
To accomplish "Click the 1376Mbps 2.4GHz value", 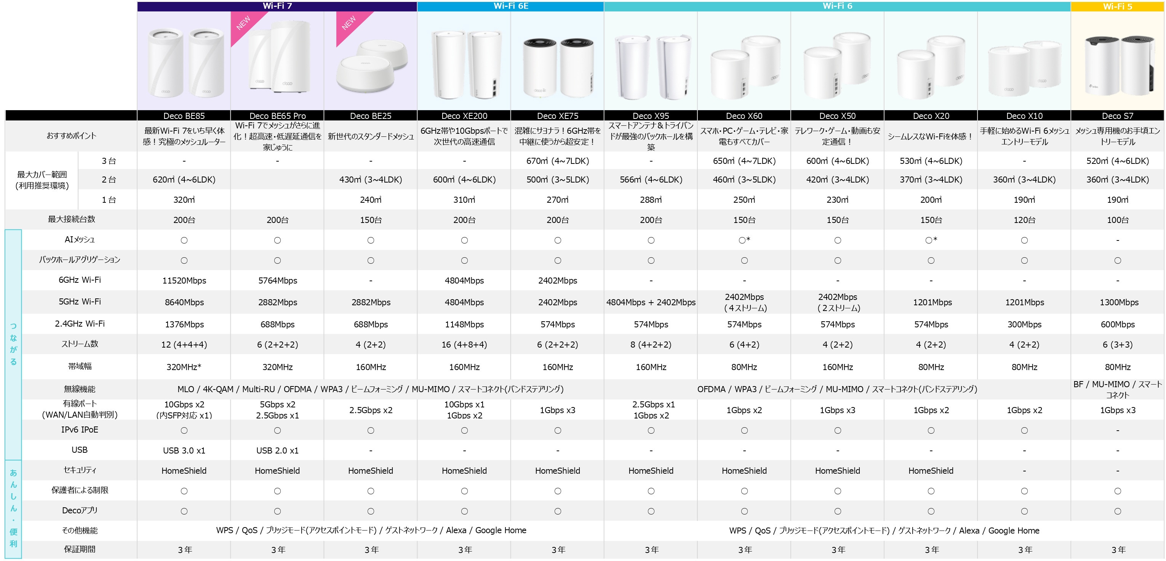I will pos(184,325).
